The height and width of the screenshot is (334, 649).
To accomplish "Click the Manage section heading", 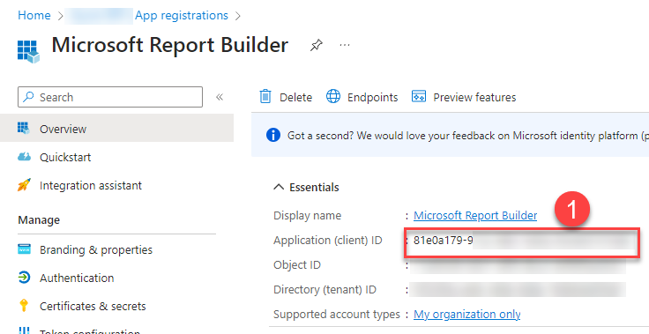I will coord(39,220).
